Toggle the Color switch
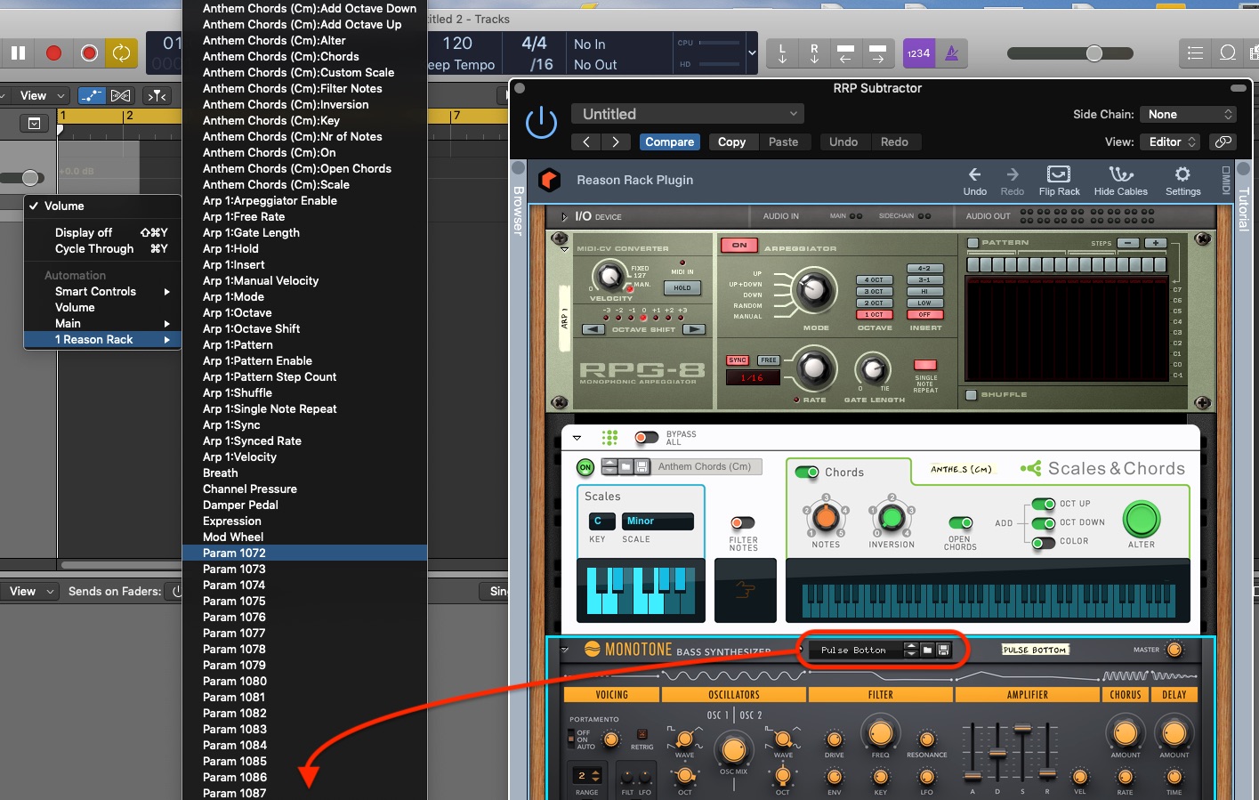1259x800 pixels. [1043, 541]
